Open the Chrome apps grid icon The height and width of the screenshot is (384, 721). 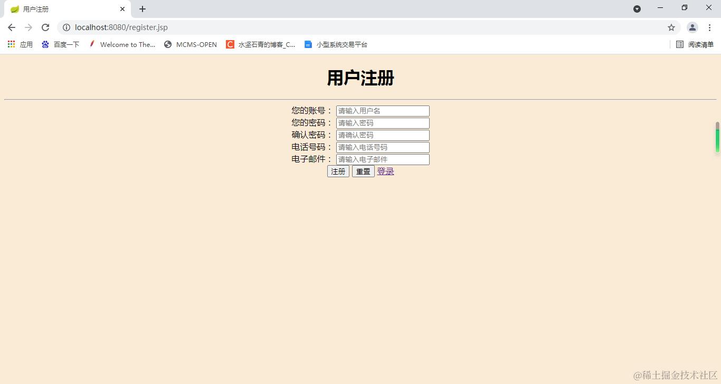[11, 44]
